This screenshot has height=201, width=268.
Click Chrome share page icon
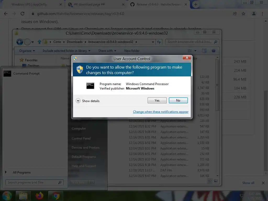pos(235,14)
